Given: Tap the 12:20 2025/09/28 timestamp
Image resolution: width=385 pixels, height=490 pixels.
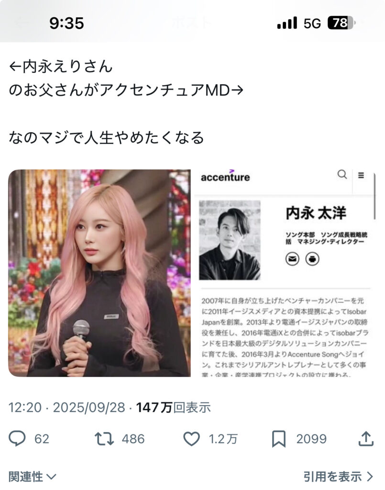Looking at the screenshot, I should (67, 407).
